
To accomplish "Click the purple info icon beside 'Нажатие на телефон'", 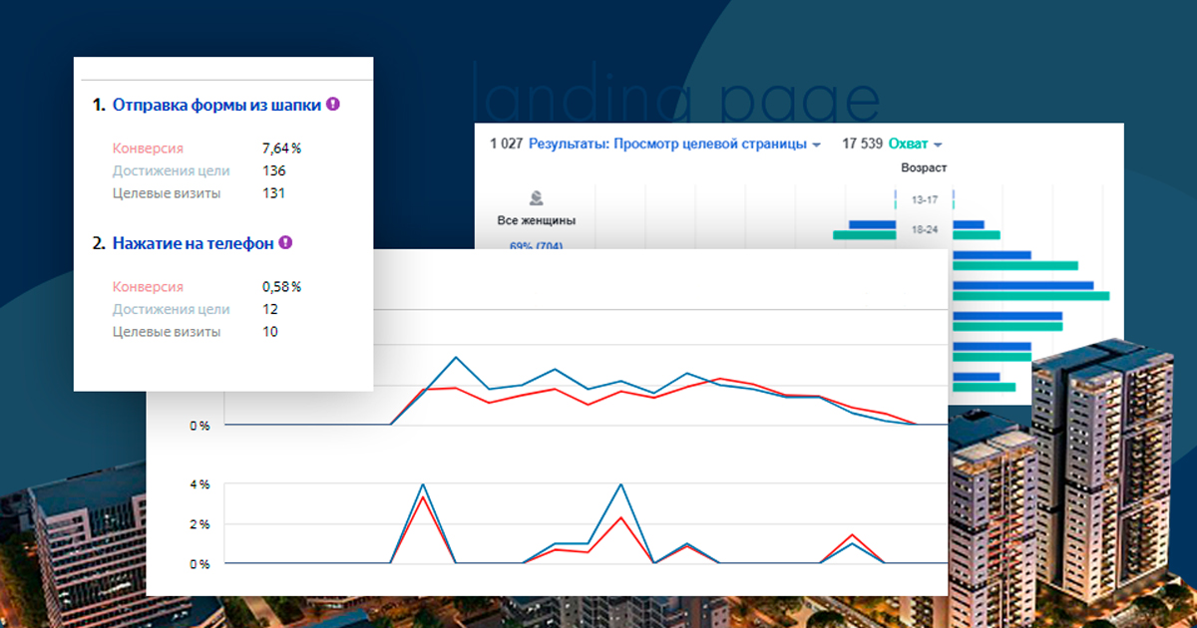I will (285, 241).
